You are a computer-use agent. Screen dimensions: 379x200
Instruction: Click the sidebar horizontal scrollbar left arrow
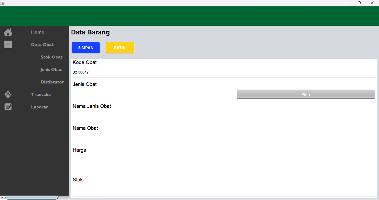[2, 198]
